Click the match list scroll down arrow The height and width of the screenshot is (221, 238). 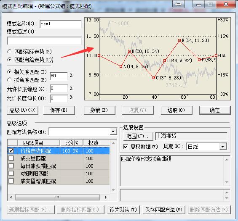(113, 190)
